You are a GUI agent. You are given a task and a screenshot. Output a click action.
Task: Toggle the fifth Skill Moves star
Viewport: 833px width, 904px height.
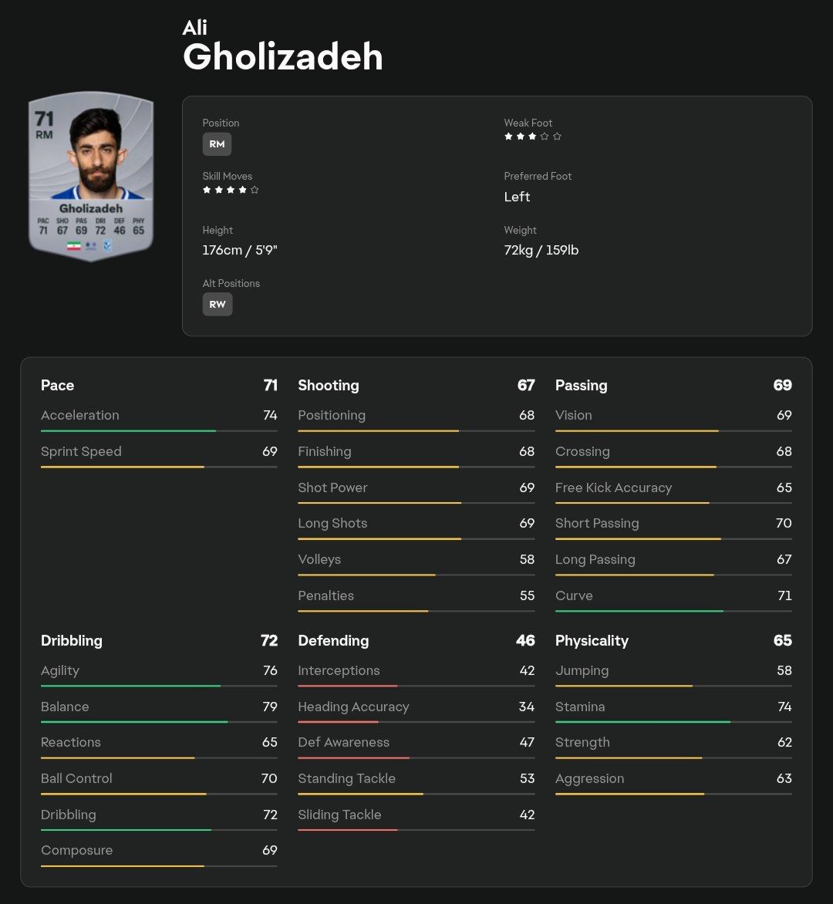253,189
